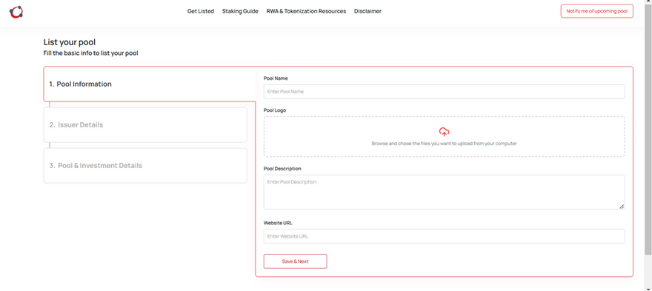Click the 'Website URL' label
The width and height of the screenshot is (652, 291).
[278, 223]
